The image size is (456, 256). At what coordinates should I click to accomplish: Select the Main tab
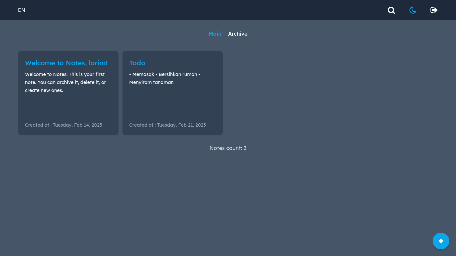coord(215,34)
